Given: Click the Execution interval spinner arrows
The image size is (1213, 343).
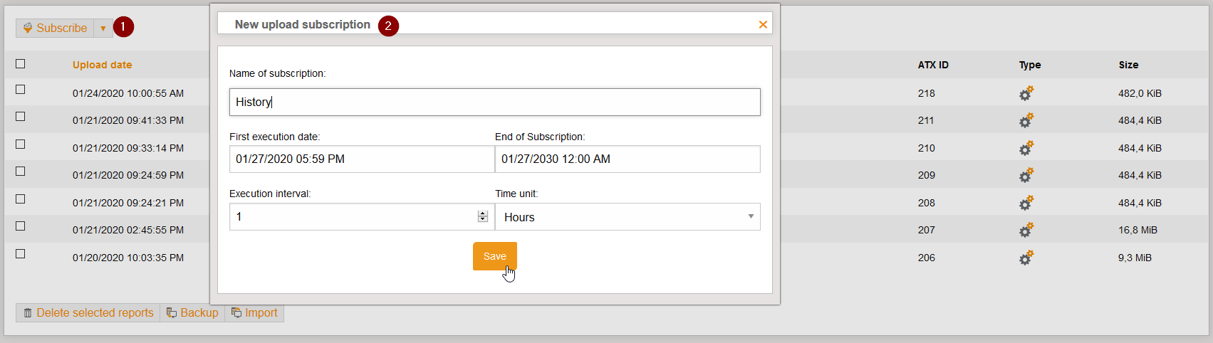Looking at the screenshot, I should point(482,216).
